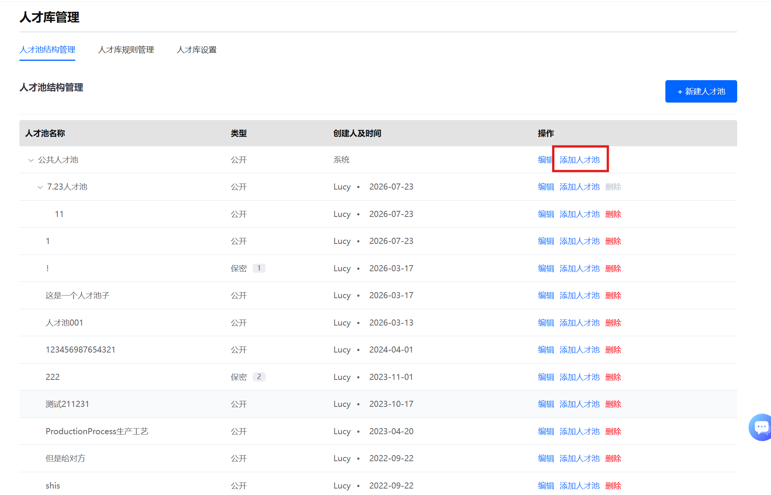Edit the 人才池001 pool

coord(546,323)
